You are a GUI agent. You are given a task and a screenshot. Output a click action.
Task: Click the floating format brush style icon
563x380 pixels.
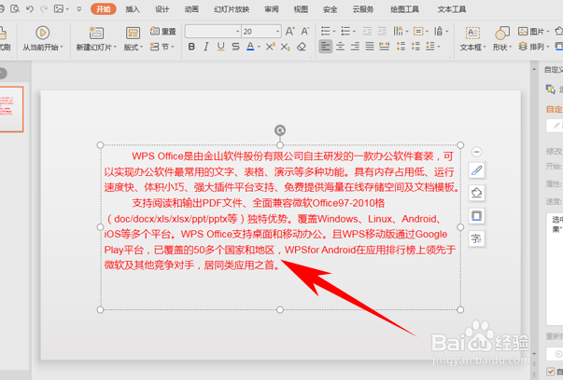(476, 170)
